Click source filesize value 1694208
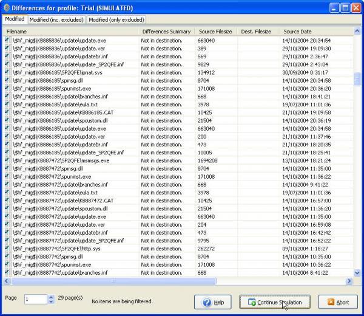This screenshot has width=364, height=316. (207, 160)
